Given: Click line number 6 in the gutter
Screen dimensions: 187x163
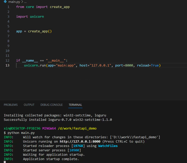Looking at the screenshot, I should pos(8,31).
